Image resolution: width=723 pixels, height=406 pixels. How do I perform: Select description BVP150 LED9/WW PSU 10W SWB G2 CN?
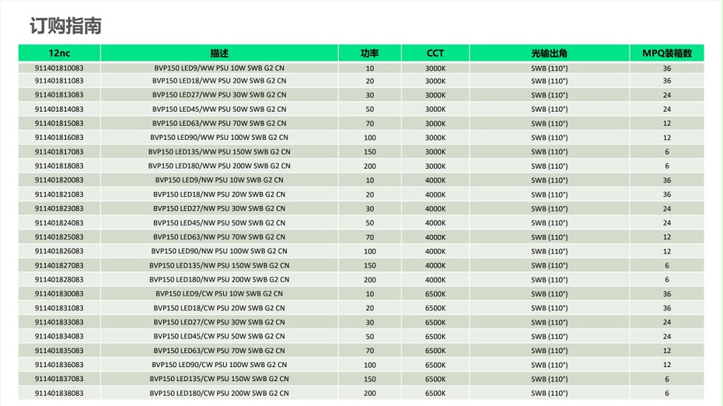pos(219,68)
